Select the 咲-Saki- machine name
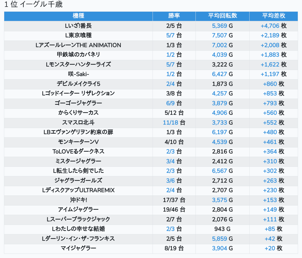The height and width of the screenshot is (258, 302). click(x=78, y=74)
